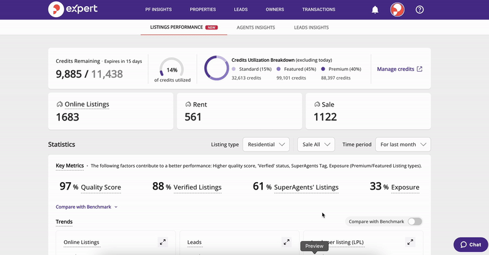489x255 pixels.
Task: Open the Residential listing type dropdown
Action: point(266,144)
